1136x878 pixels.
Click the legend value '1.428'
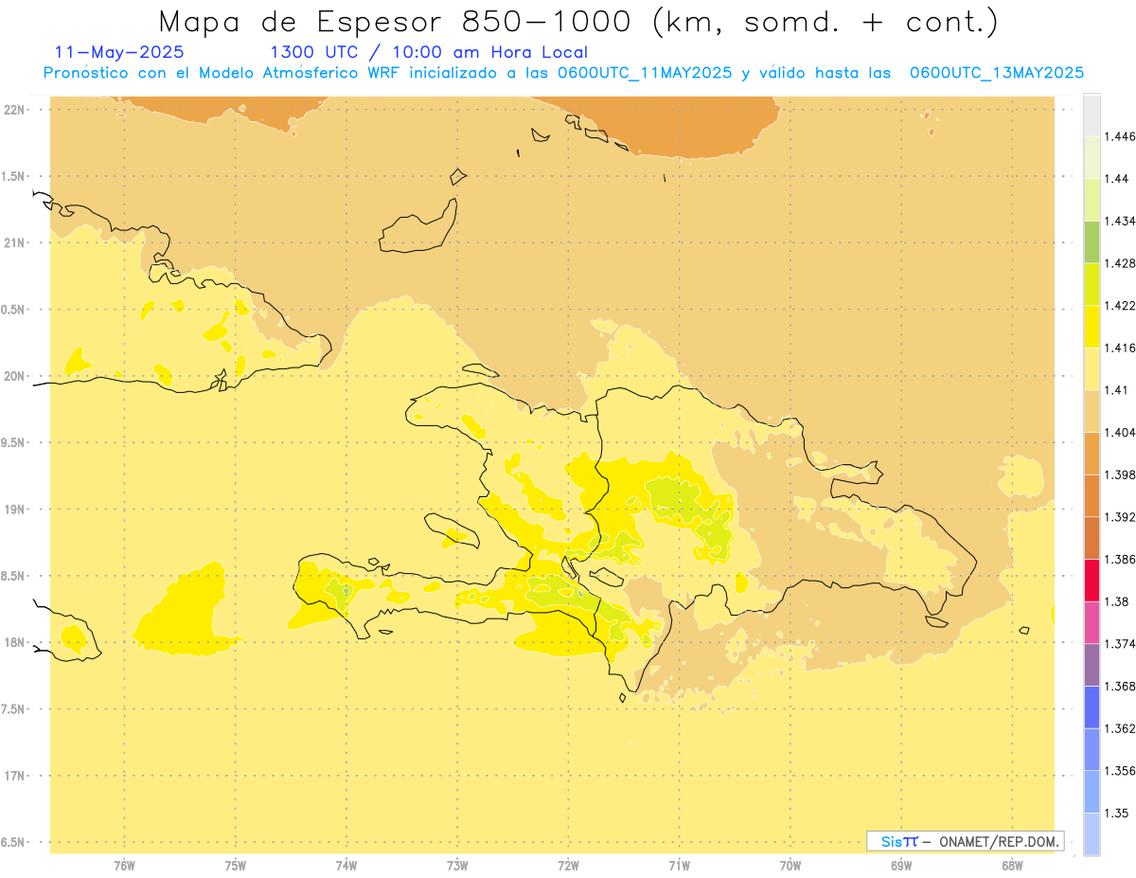click(x=1121, y=263)
